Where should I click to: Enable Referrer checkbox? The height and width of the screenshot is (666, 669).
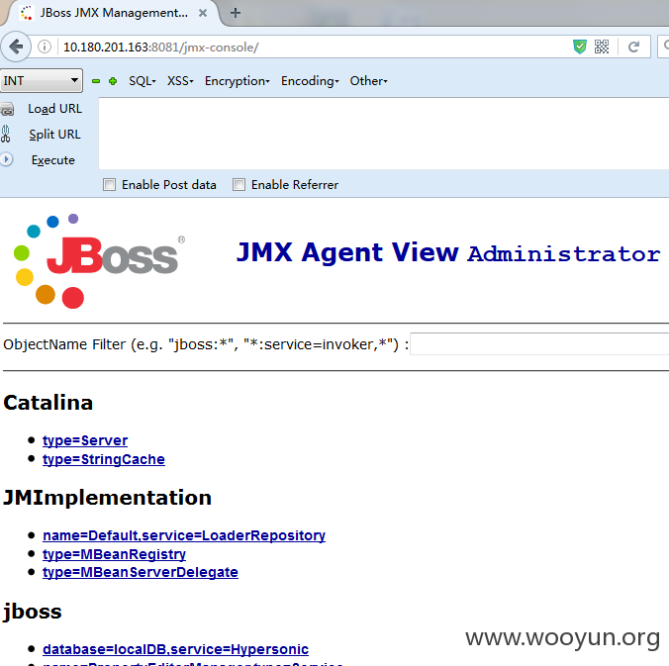tap(239, 185)
